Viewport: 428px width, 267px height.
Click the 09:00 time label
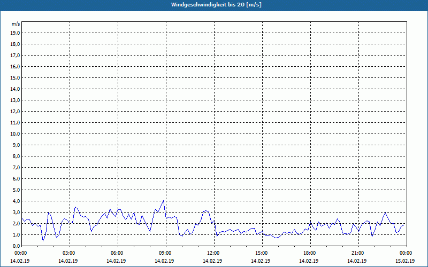point(166,253)
